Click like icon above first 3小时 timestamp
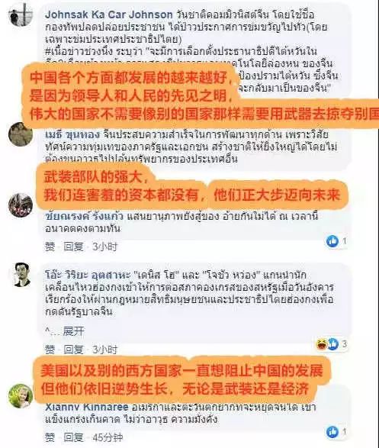379x448 pixels. pyautogui.click(x=332, y=241)
